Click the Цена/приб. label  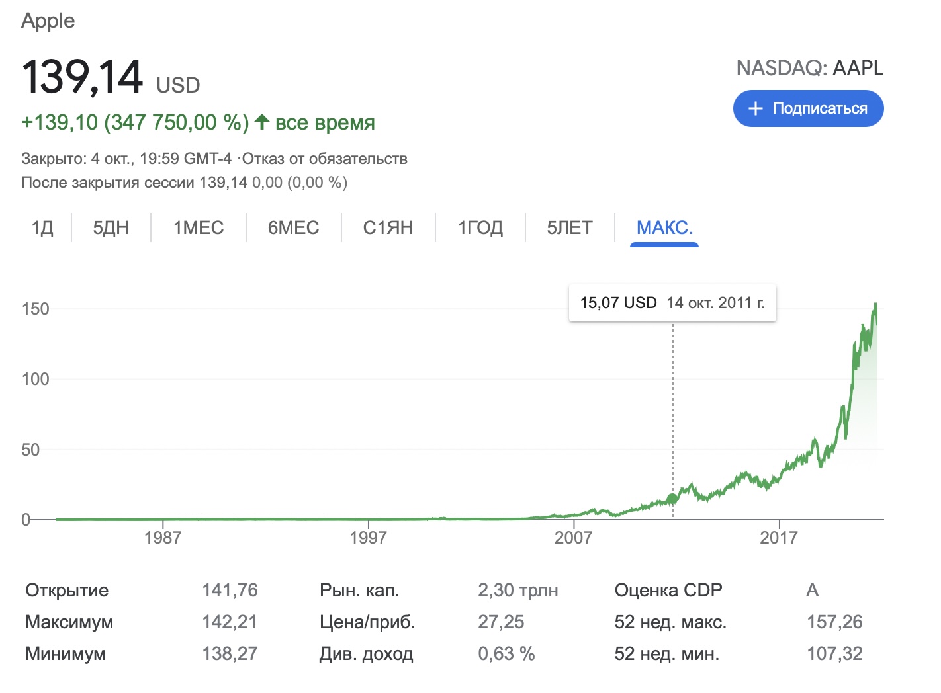point(367,622)
